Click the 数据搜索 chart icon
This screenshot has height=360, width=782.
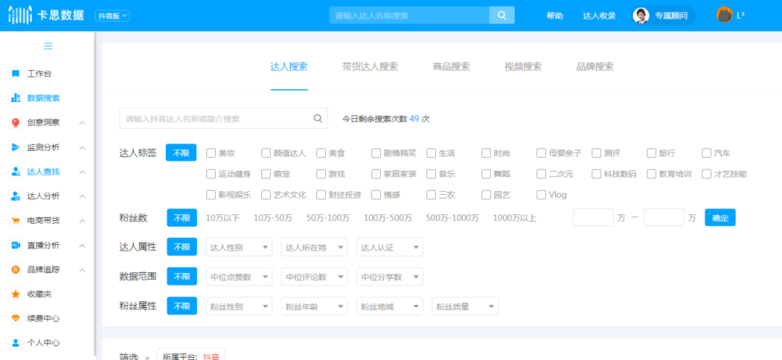pyautogui.click(x=15, y=99)
